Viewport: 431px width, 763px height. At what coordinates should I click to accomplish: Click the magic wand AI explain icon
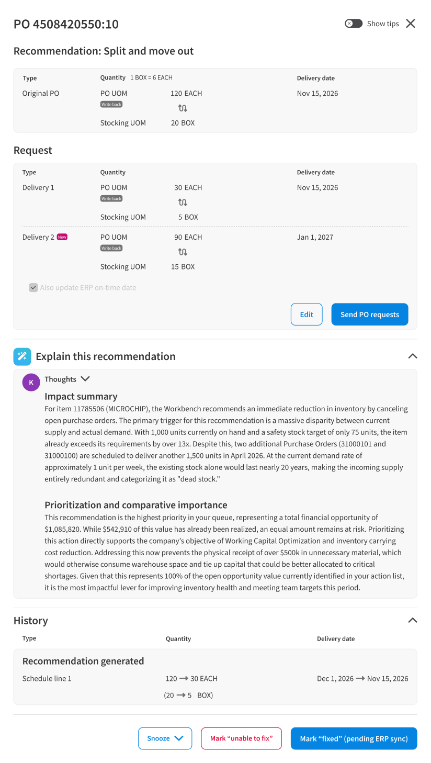pos(22,356)
